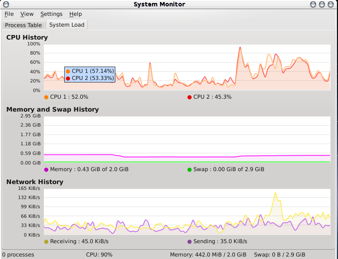Viewport: 338px width, 259px height.
Task: Click the Swap usage label in the status bar
Action: point(280,254)
